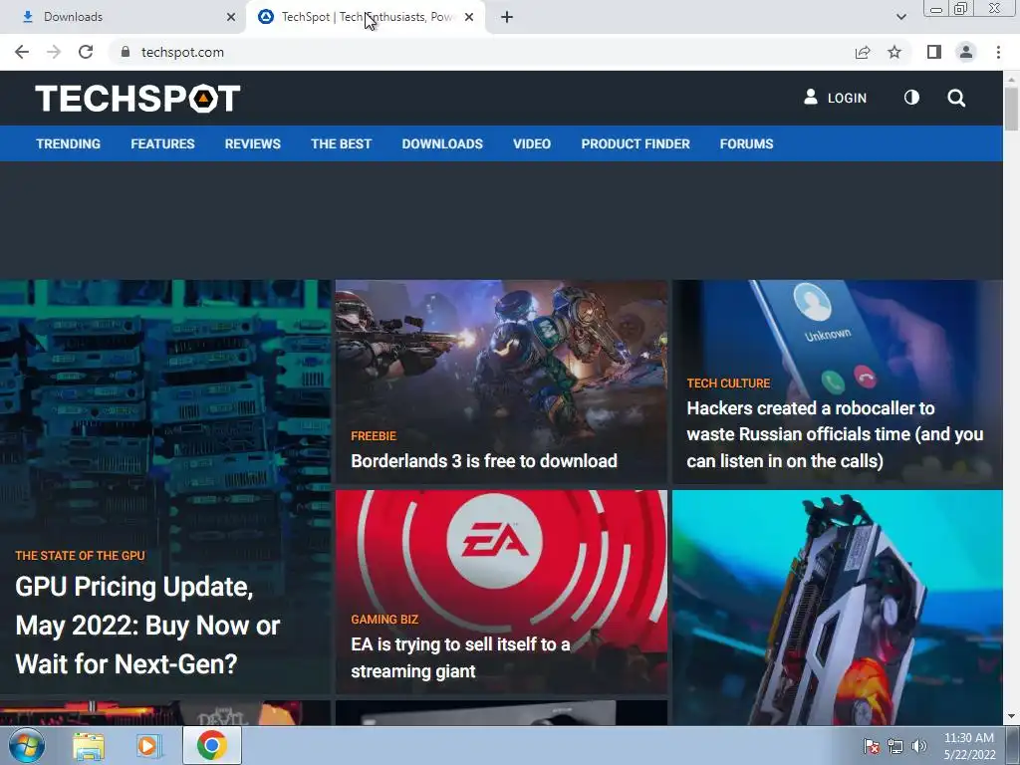This screenshot has width=1020, height=765.
Task: Open the Windows Start button
Action: click(x=27, y=745)
